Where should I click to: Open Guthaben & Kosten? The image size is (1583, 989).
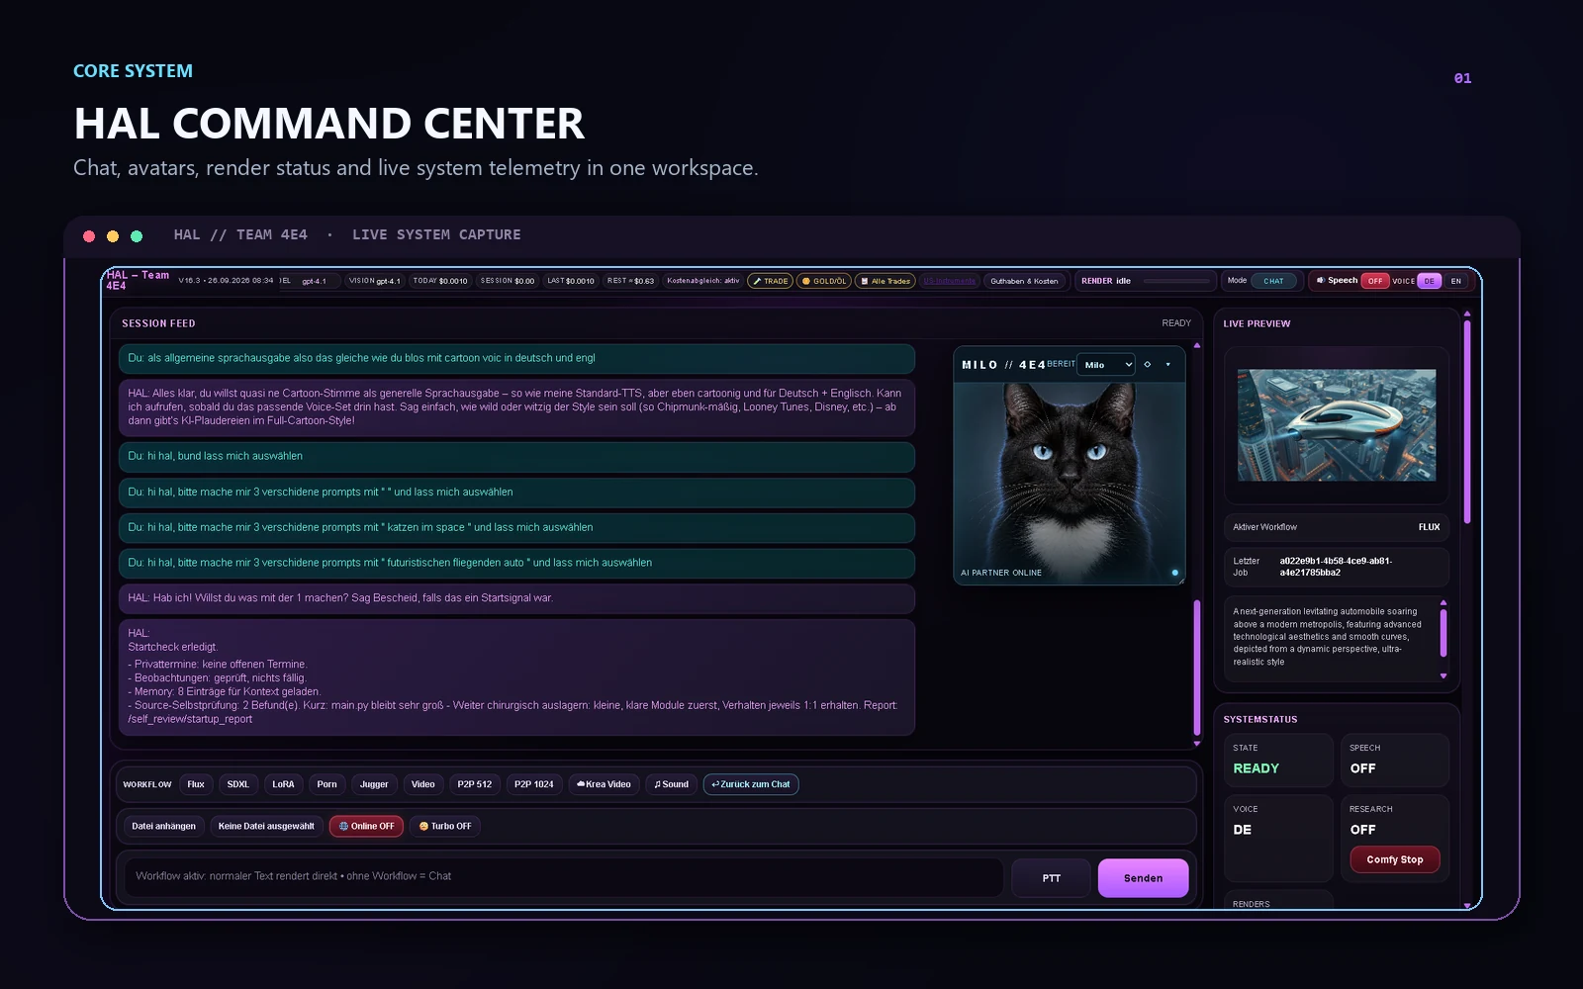pyautogui.click(x=1024, y=281)
